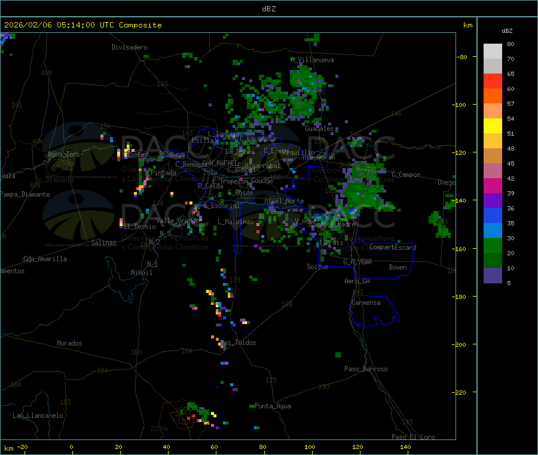Click the 'Carmensa' map label
The image size is (538, 455).
[366, 303]
